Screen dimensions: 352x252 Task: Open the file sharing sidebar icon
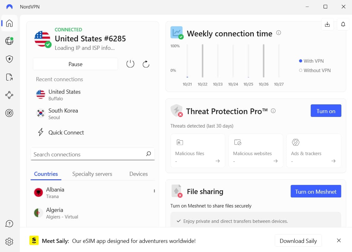coord(9,77)
